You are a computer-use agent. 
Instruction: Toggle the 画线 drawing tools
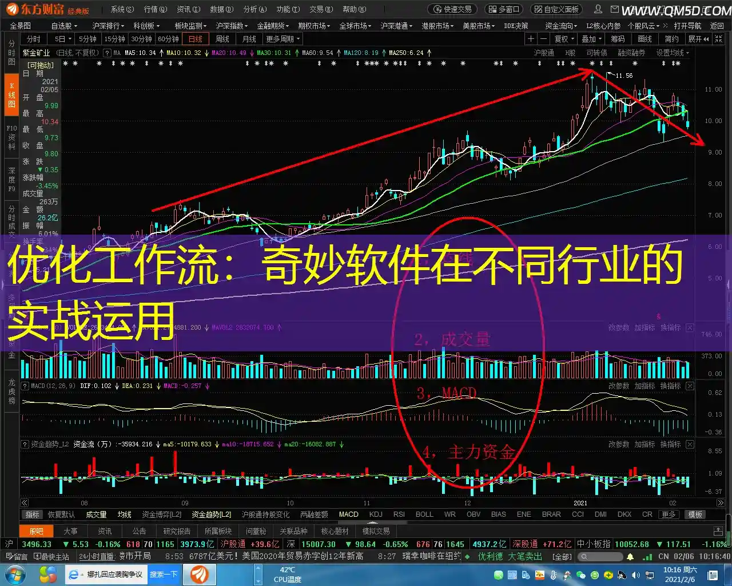coord(645,39)
